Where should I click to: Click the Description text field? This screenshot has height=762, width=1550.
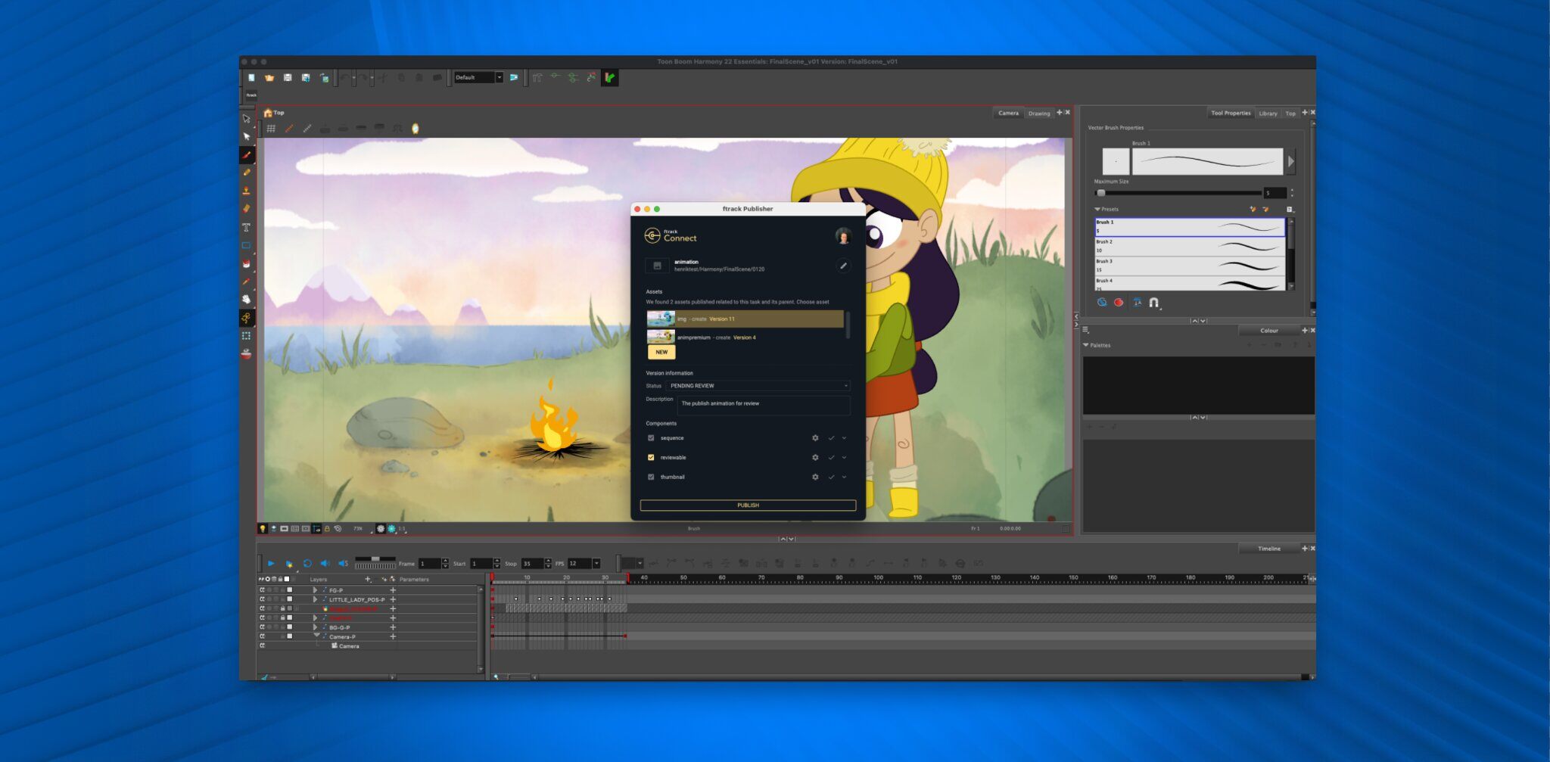(764, 405)
